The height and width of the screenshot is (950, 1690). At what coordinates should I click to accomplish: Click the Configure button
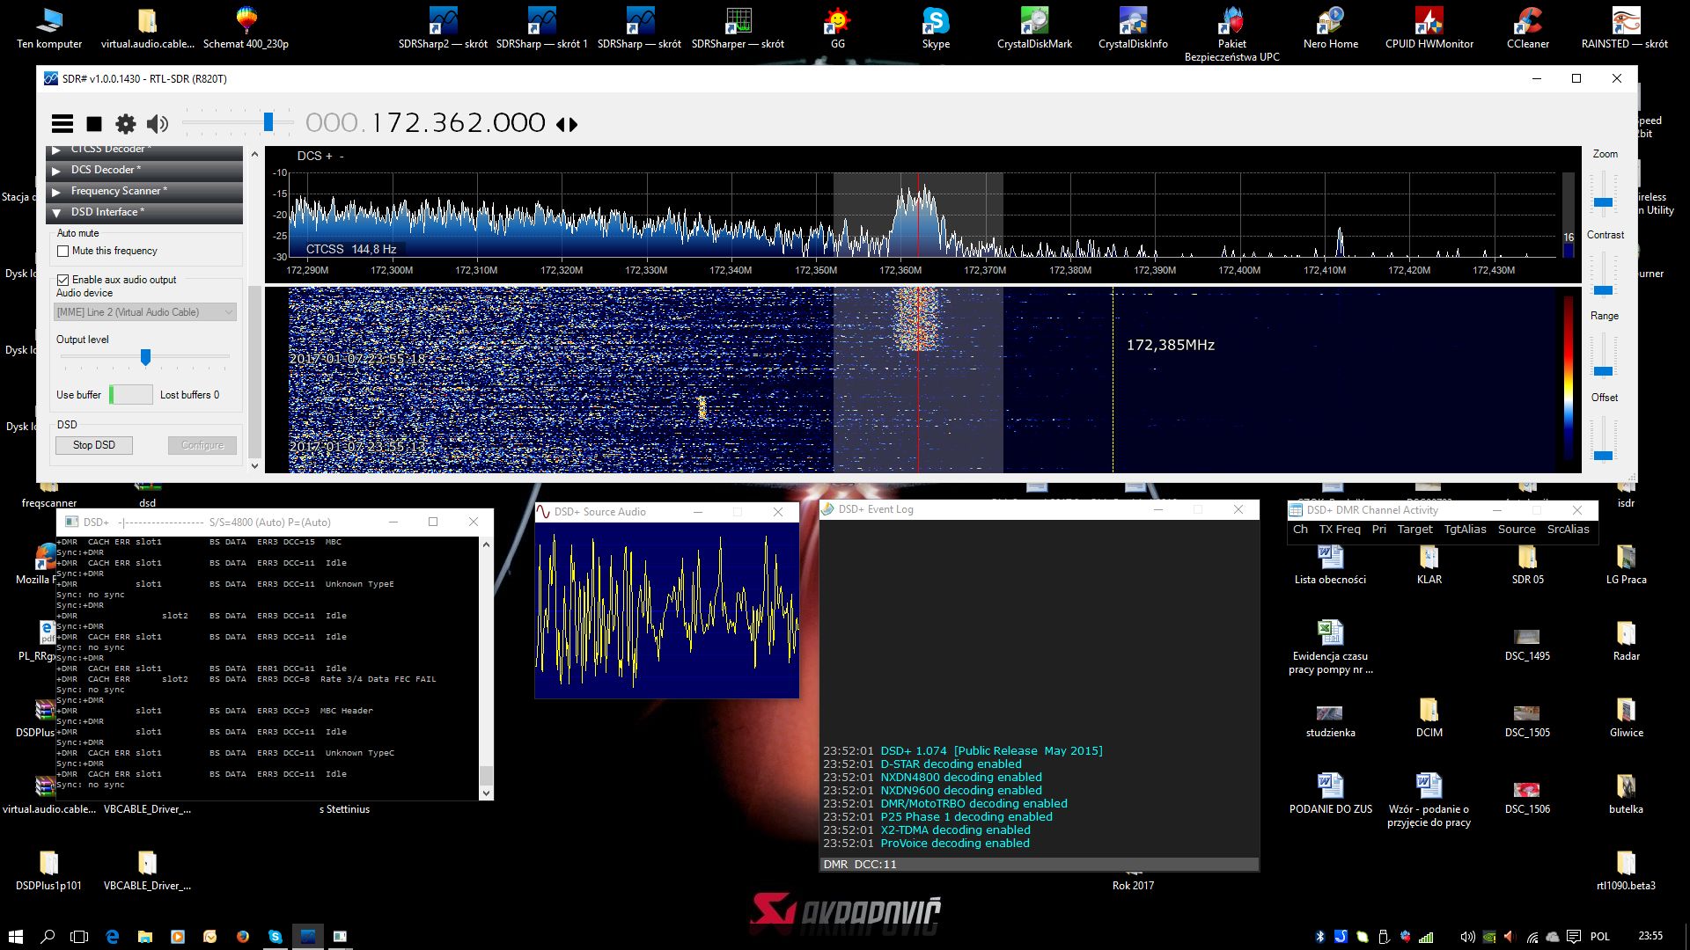202,445
